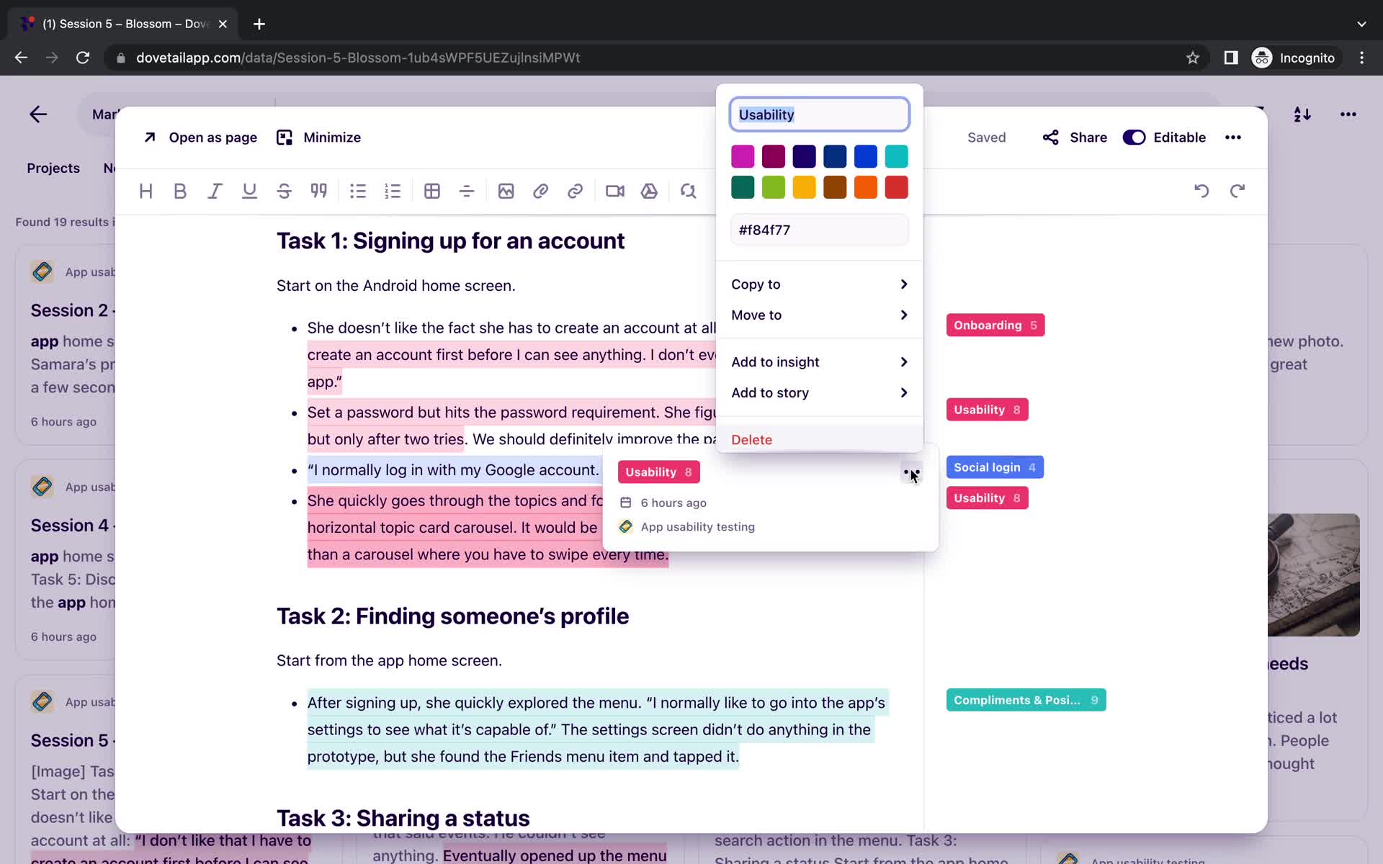Click the heading H formatting icon
This screenshot has height=864, width=1383.
click(146, 190)
